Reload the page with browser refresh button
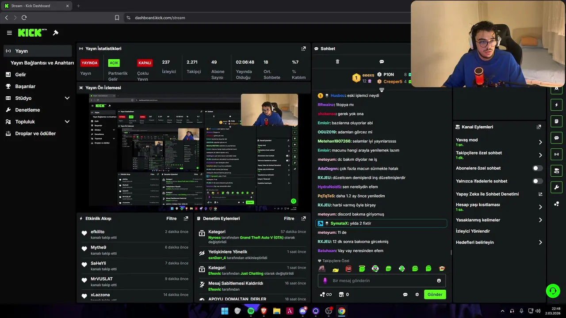Image resolution: width=566 pixels, height=318 pixels. [x=24, y=18]
